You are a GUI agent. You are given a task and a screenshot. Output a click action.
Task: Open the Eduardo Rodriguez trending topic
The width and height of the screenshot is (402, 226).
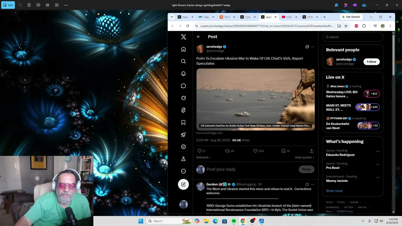(x=340, y=155)
